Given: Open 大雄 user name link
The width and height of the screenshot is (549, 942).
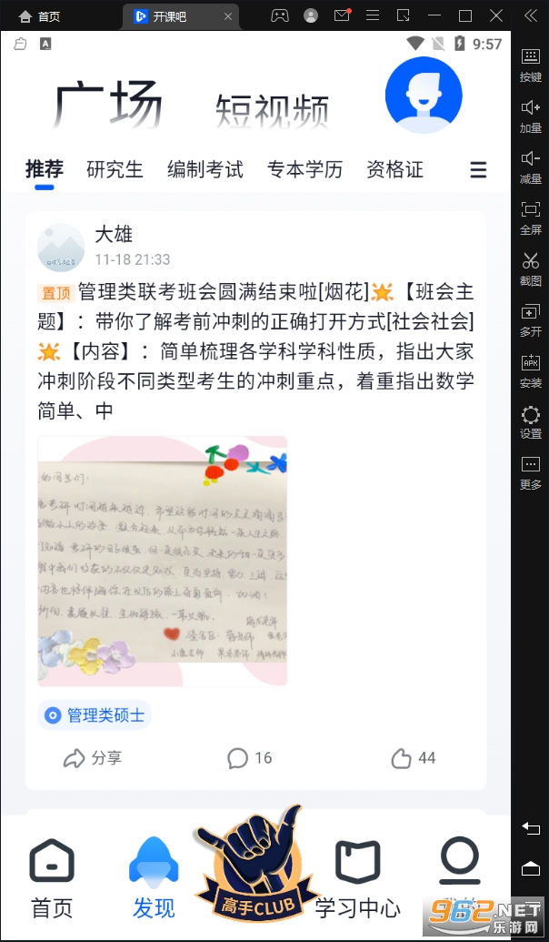Looking at the screenshot, I should click(114, 234).
